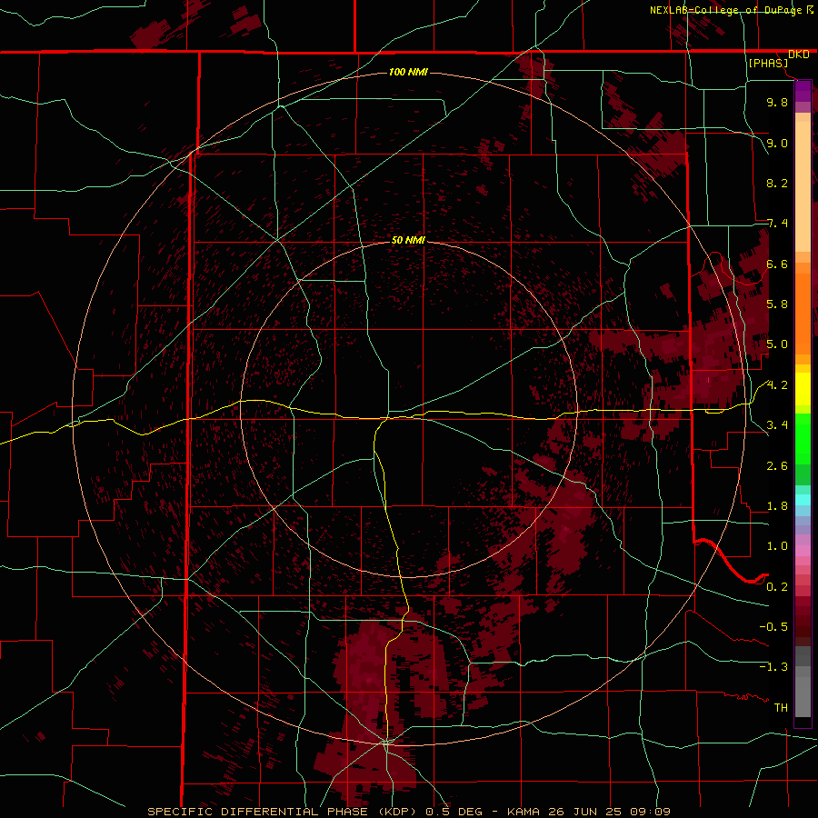Screen dimensions: 818x818
Task: Click the 9.8 value on the color scale
Action: click(777, 102)
